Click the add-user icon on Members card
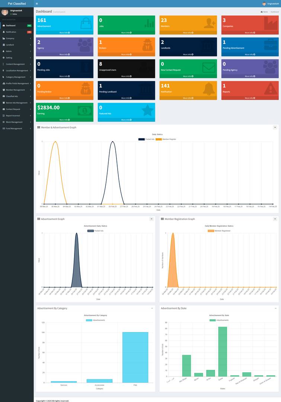The width and height of the screenshot is (281, 402). point(210,23)
